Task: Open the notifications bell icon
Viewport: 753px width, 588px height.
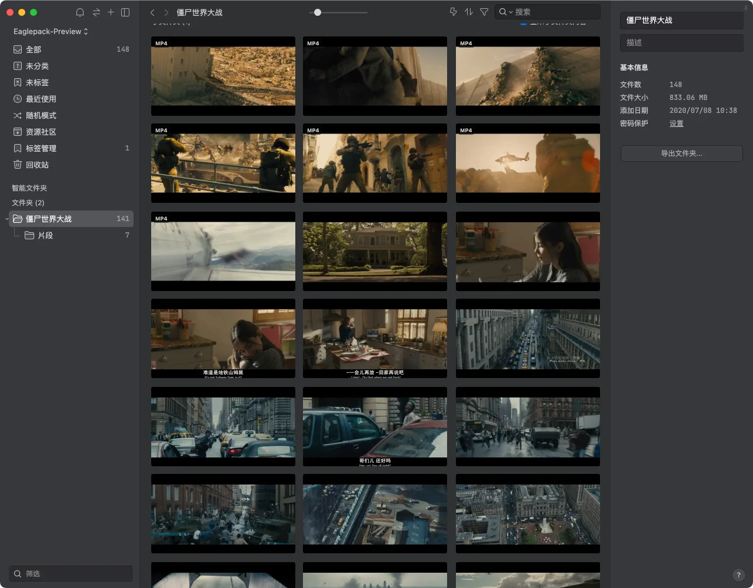Action: click(x=80, y=12)
